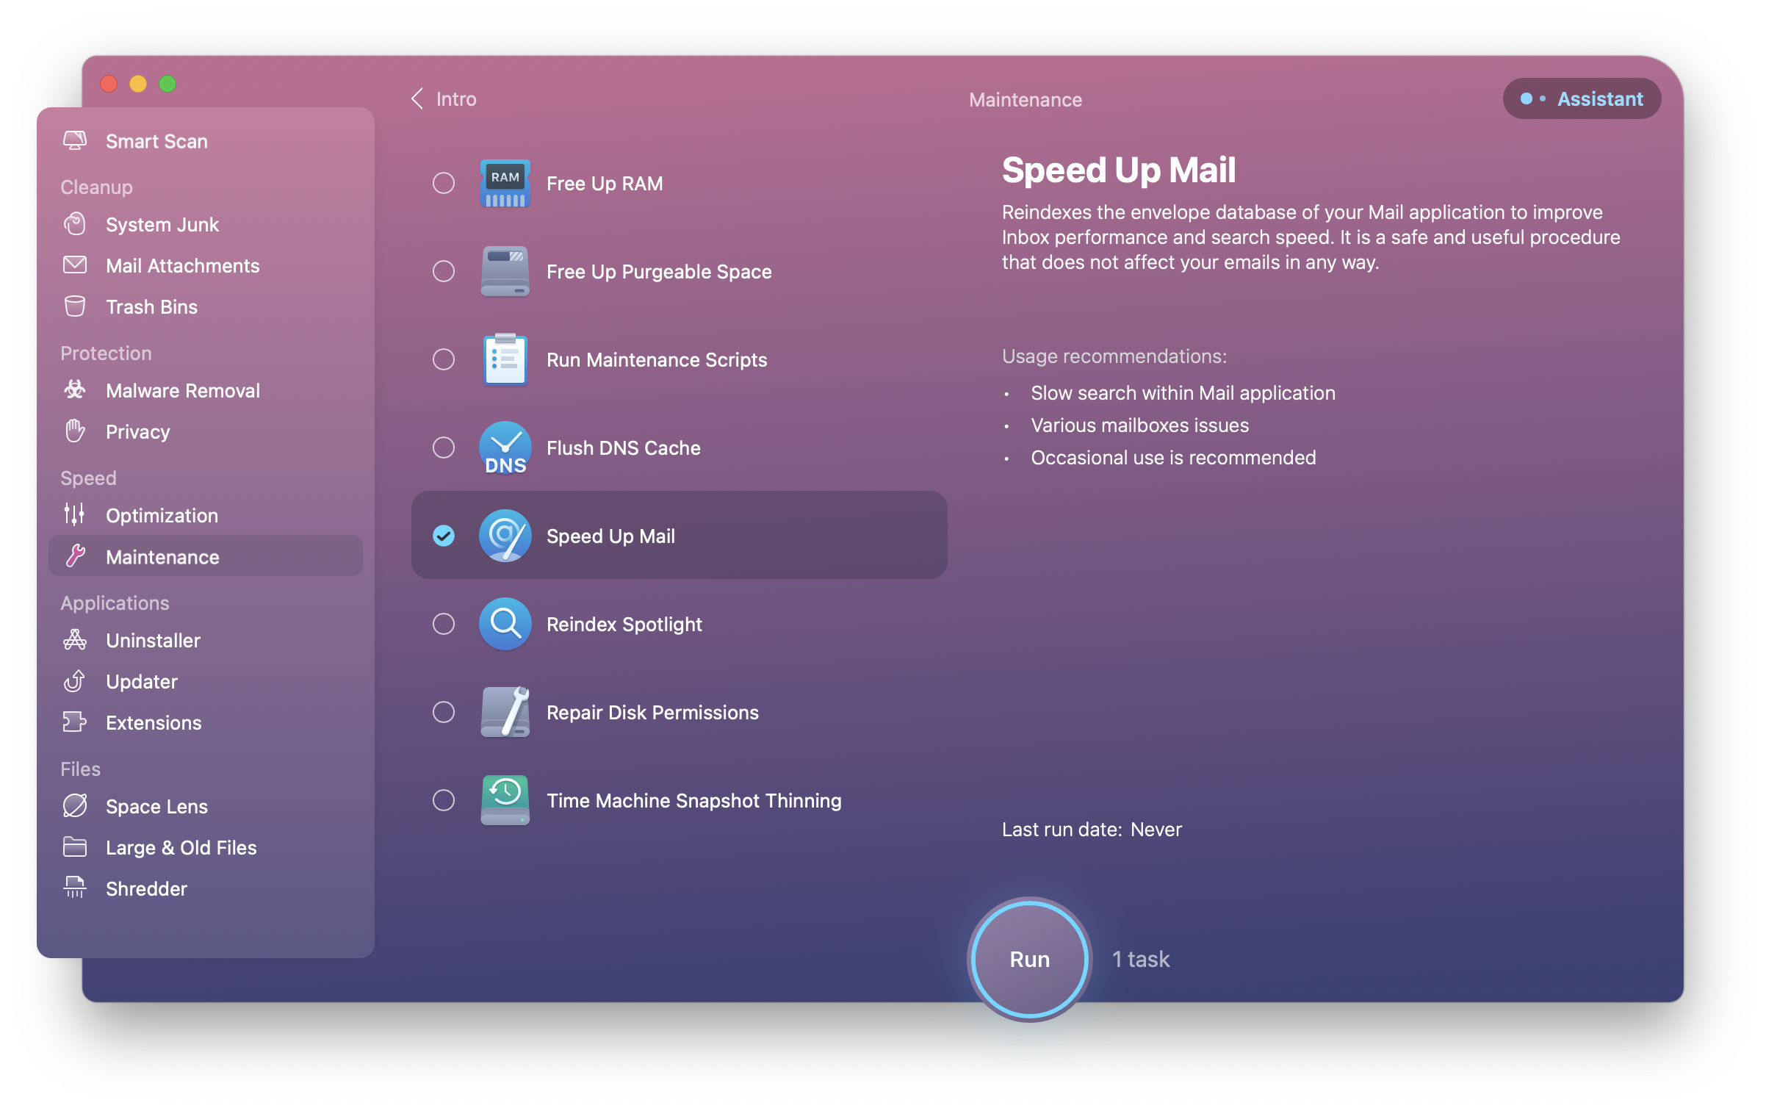The width and height of the screenshot is (1766, 1111).
Task: Click the Free Up RAM chip icon
Action: pyautogui.click(x=505, y=183)
